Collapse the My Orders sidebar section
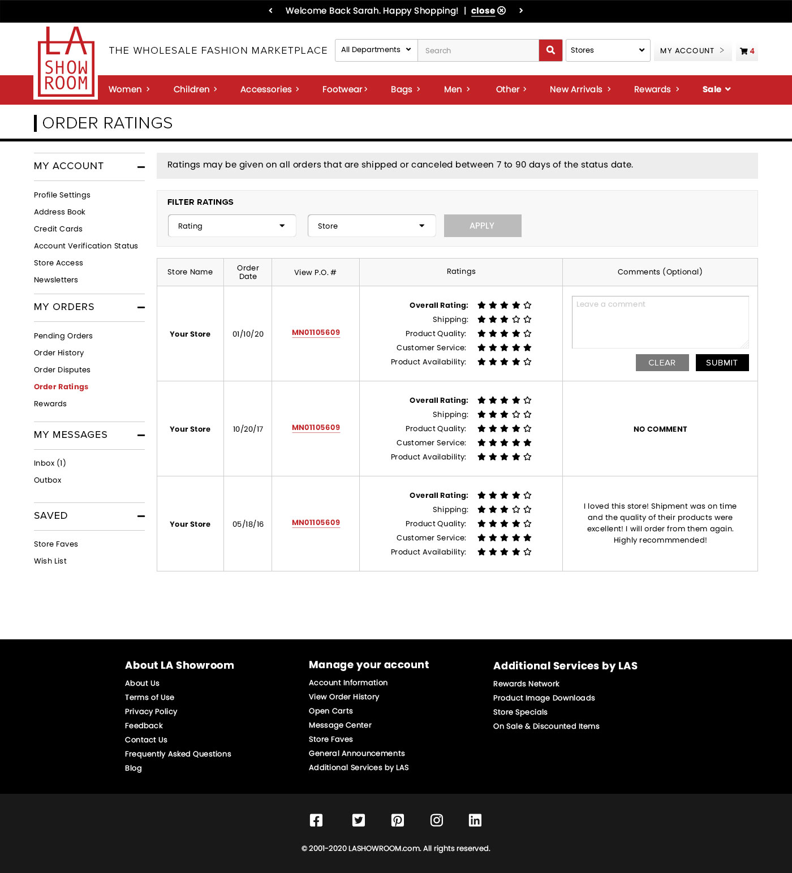The height and width of the screenshot is (873, 792). [141, 307]
